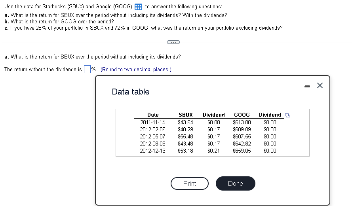Viewport: 352px width, 206px height.
Task: Select the last Dividend column header
Action: coord(270,115)
